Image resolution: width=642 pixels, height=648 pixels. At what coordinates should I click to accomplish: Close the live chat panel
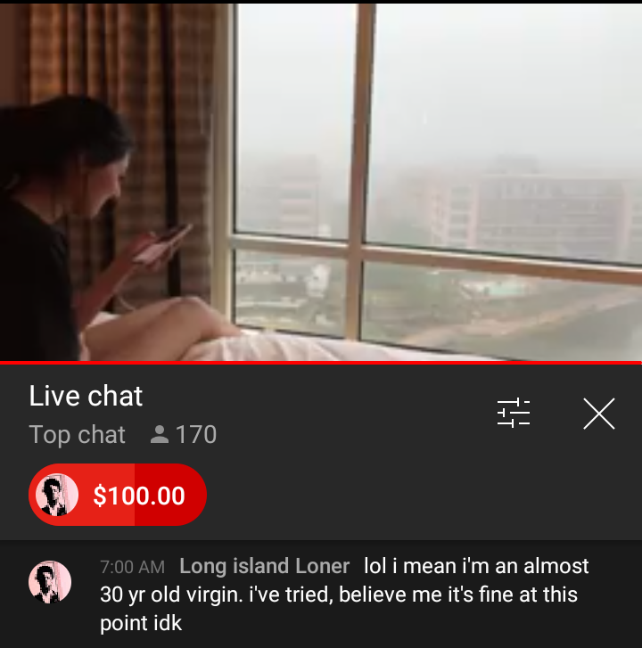599,414
